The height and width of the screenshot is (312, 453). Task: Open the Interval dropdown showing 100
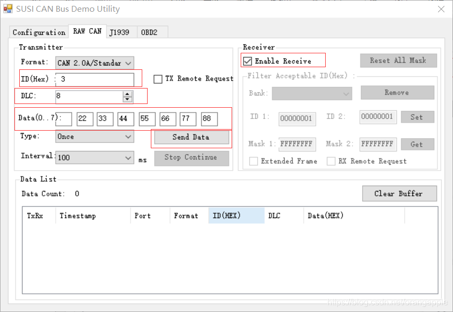(x=95, y=157)
